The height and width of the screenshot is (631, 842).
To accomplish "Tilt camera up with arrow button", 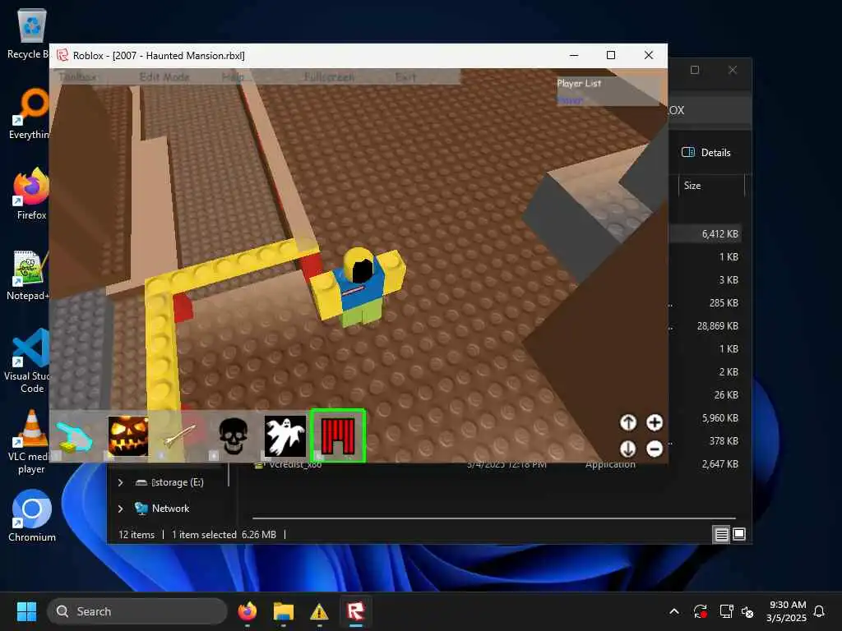I will coord(627,422).
